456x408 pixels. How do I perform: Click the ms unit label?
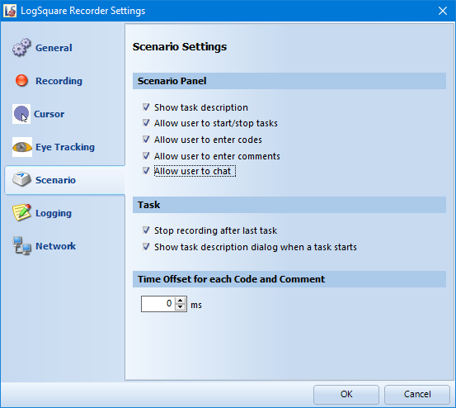(x=196, y=306)
